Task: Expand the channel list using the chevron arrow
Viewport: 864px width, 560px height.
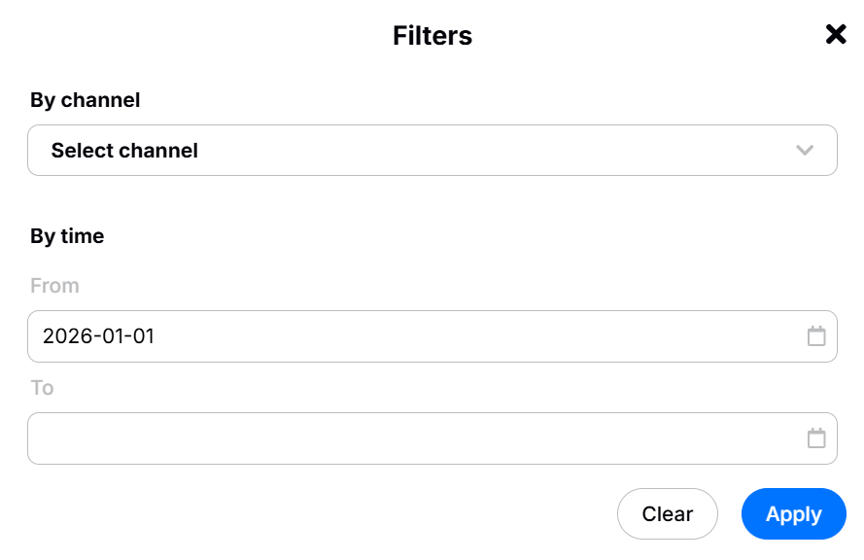Action: click(804, 151)
